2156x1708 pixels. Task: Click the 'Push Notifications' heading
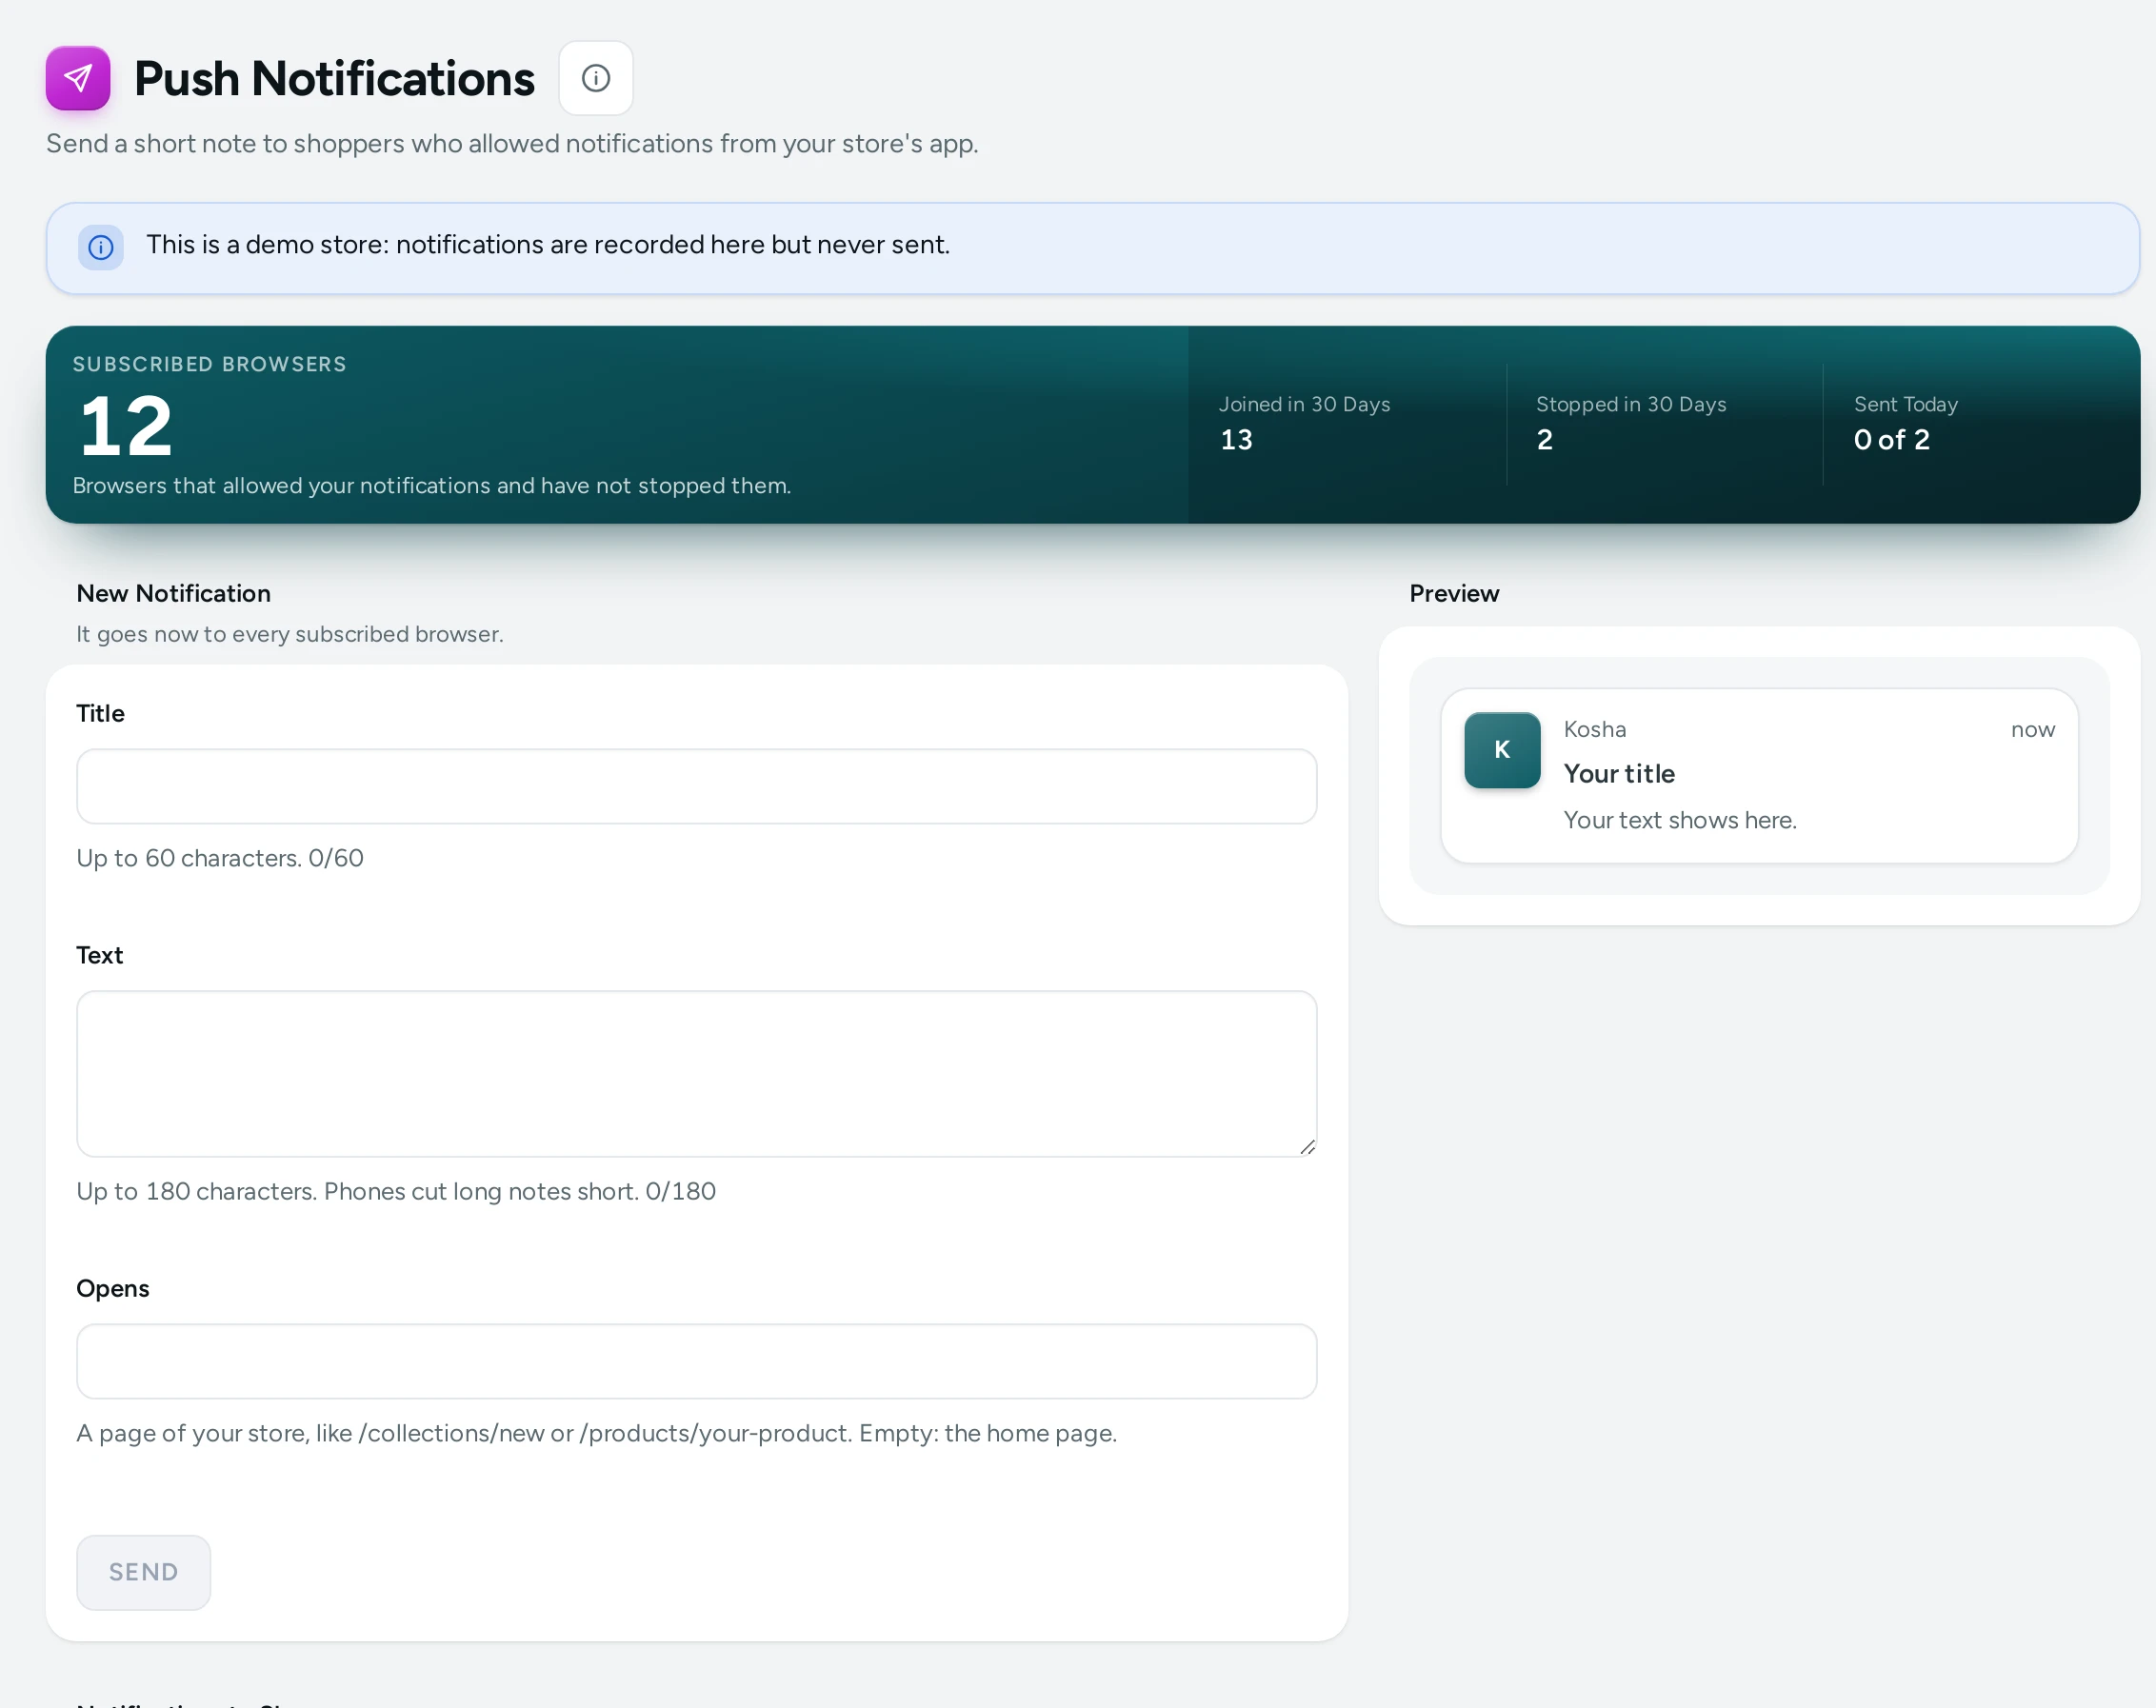(x=334, y=79)
